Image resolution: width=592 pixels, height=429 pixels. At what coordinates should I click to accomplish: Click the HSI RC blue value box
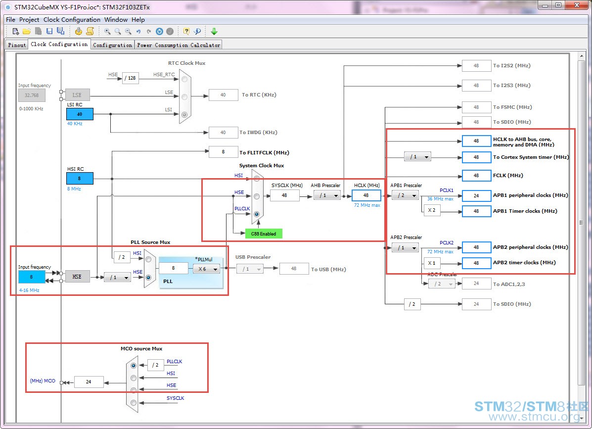80,178
